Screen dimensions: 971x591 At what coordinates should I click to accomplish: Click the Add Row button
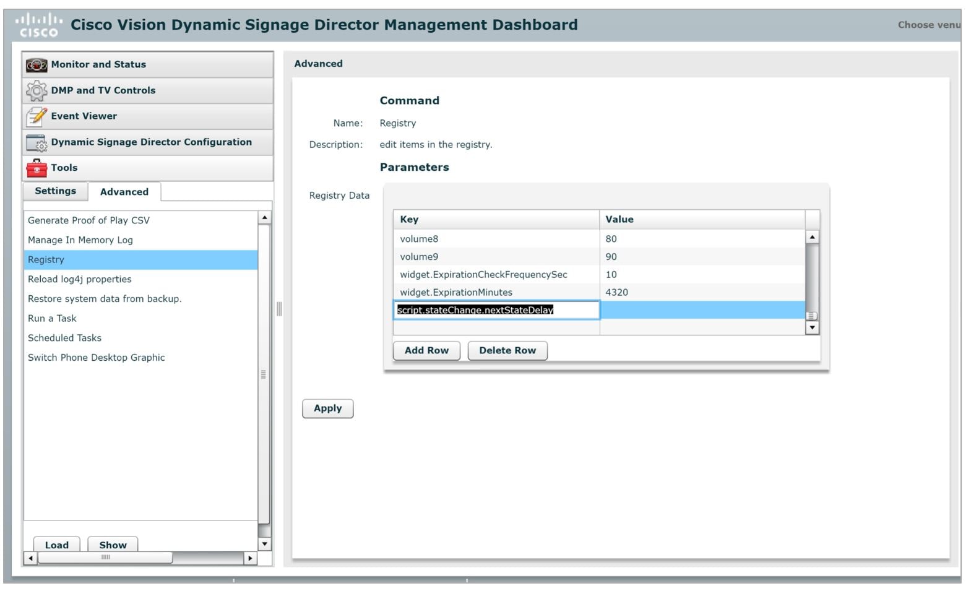426,350
